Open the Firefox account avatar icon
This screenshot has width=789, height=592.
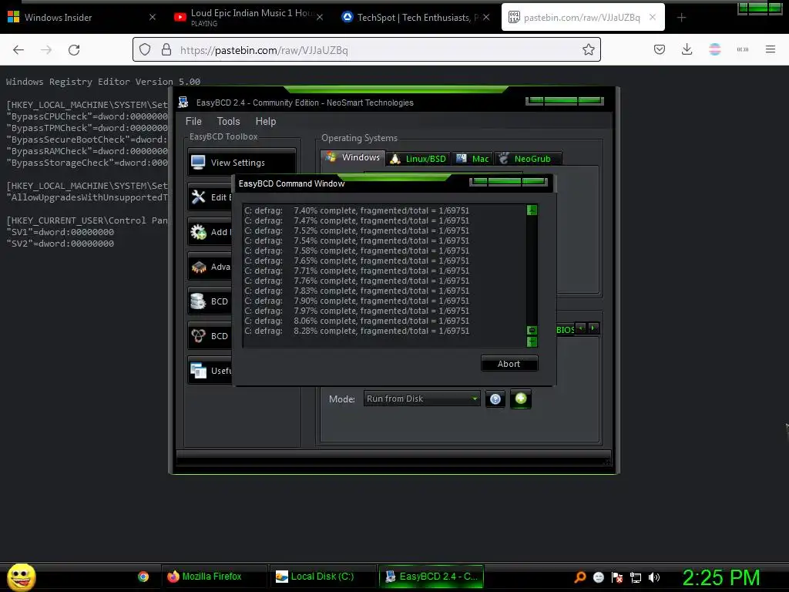[x=714, y=50]
